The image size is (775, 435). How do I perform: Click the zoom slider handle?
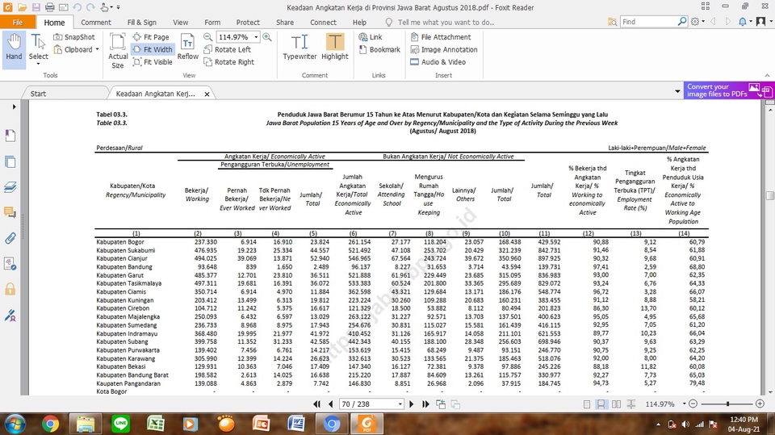[727, 404]
